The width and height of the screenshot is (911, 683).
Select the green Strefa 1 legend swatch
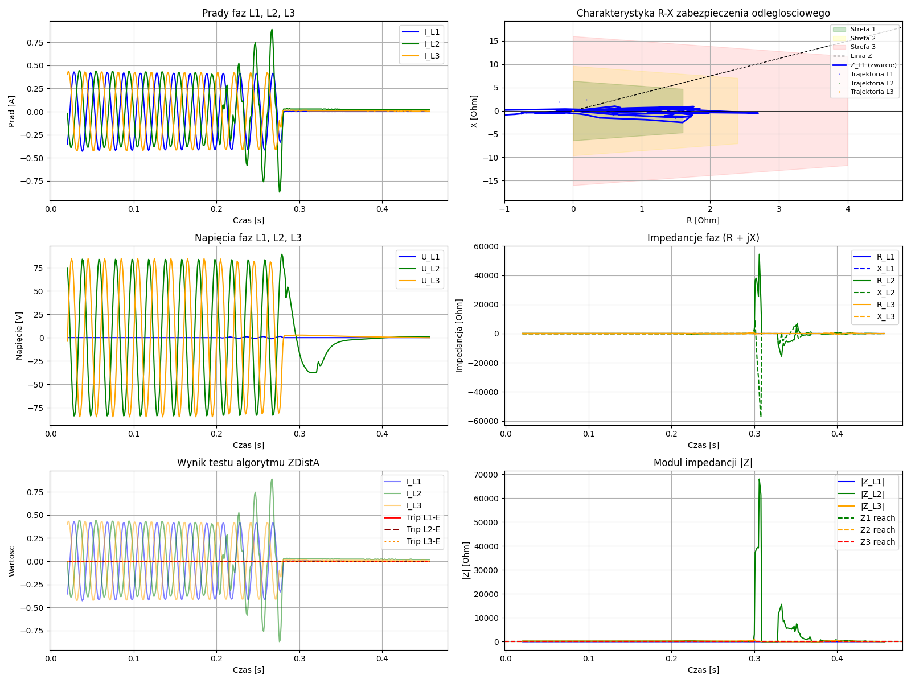click(x=839, y=29)
